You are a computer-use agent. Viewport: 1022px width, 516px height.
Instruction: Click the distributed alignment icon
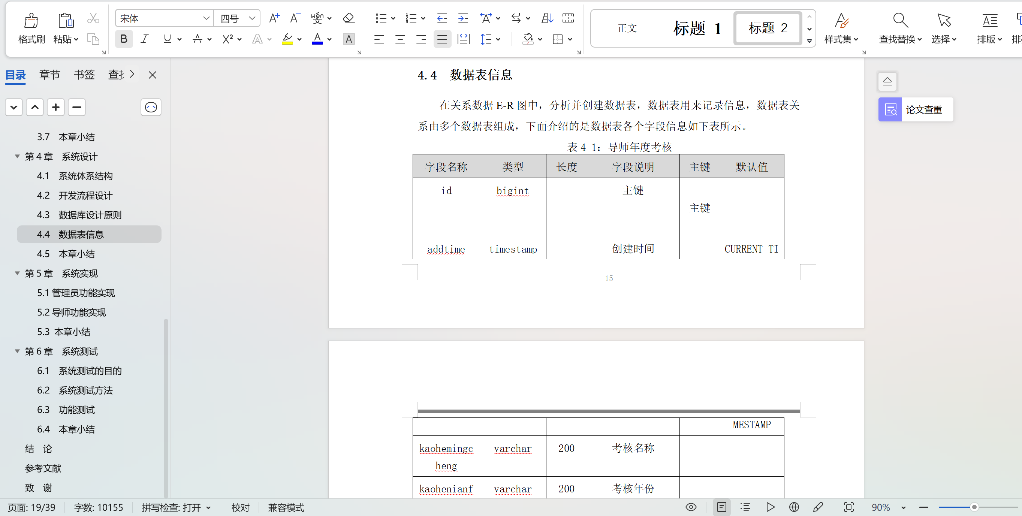coord(463,39)
